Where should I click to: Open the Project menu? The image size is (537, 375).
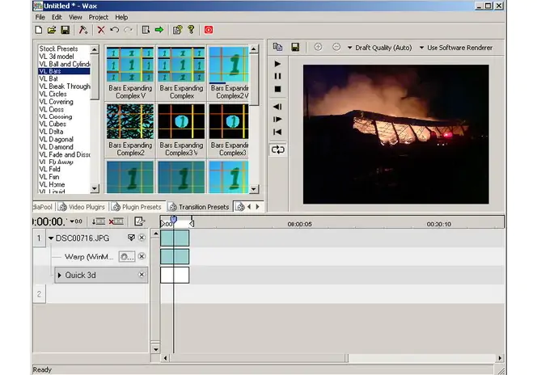click(99, 17)
